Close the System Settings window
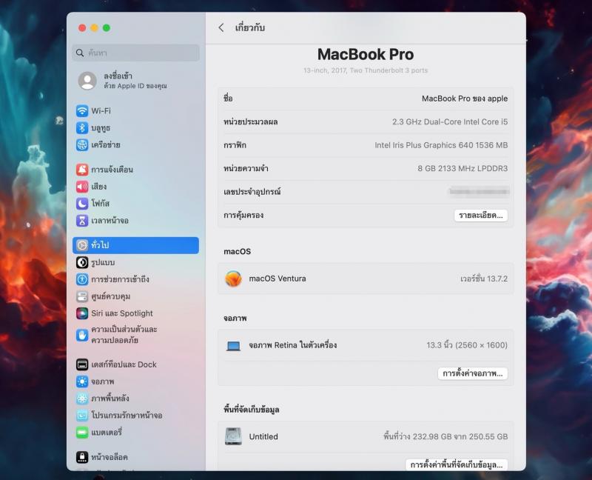Screen dimensions: 592x480 [x=82, y=27]
